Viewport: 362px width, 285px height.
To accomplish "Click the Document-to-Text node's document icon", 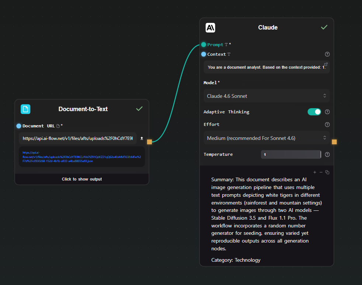I will click(x=26, y=109).
